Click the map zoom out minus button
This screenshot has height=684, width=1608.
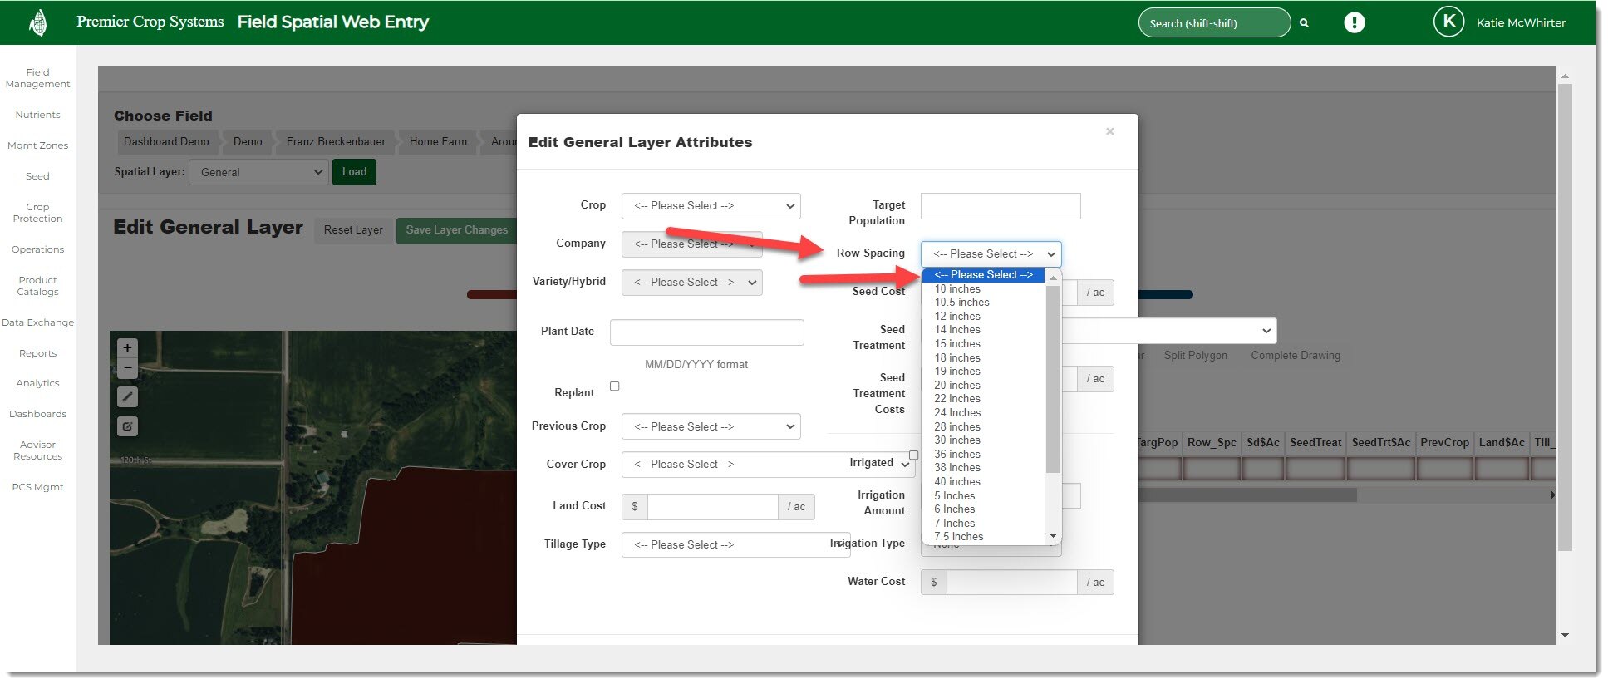pos(127,367)
